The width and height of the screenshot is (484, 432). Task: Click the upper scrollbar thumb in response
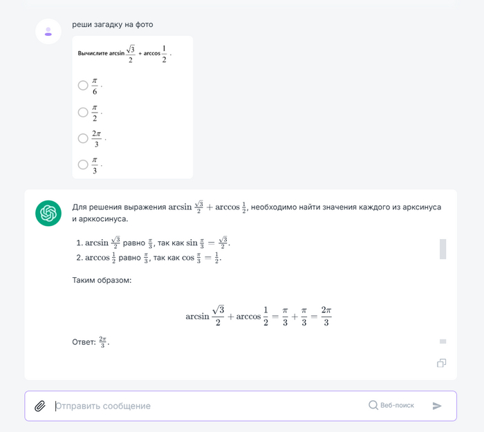coord(443,249)
